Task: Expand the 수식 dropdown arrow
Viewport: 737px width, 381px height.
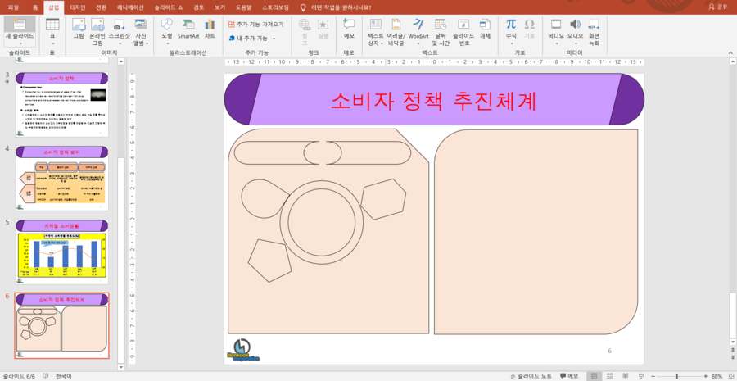Action: [511, 43]
